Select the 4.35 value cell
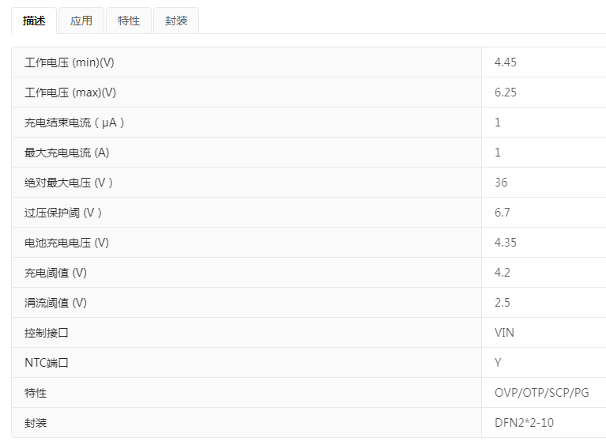 pyautogui.click(x=506, y=243)
